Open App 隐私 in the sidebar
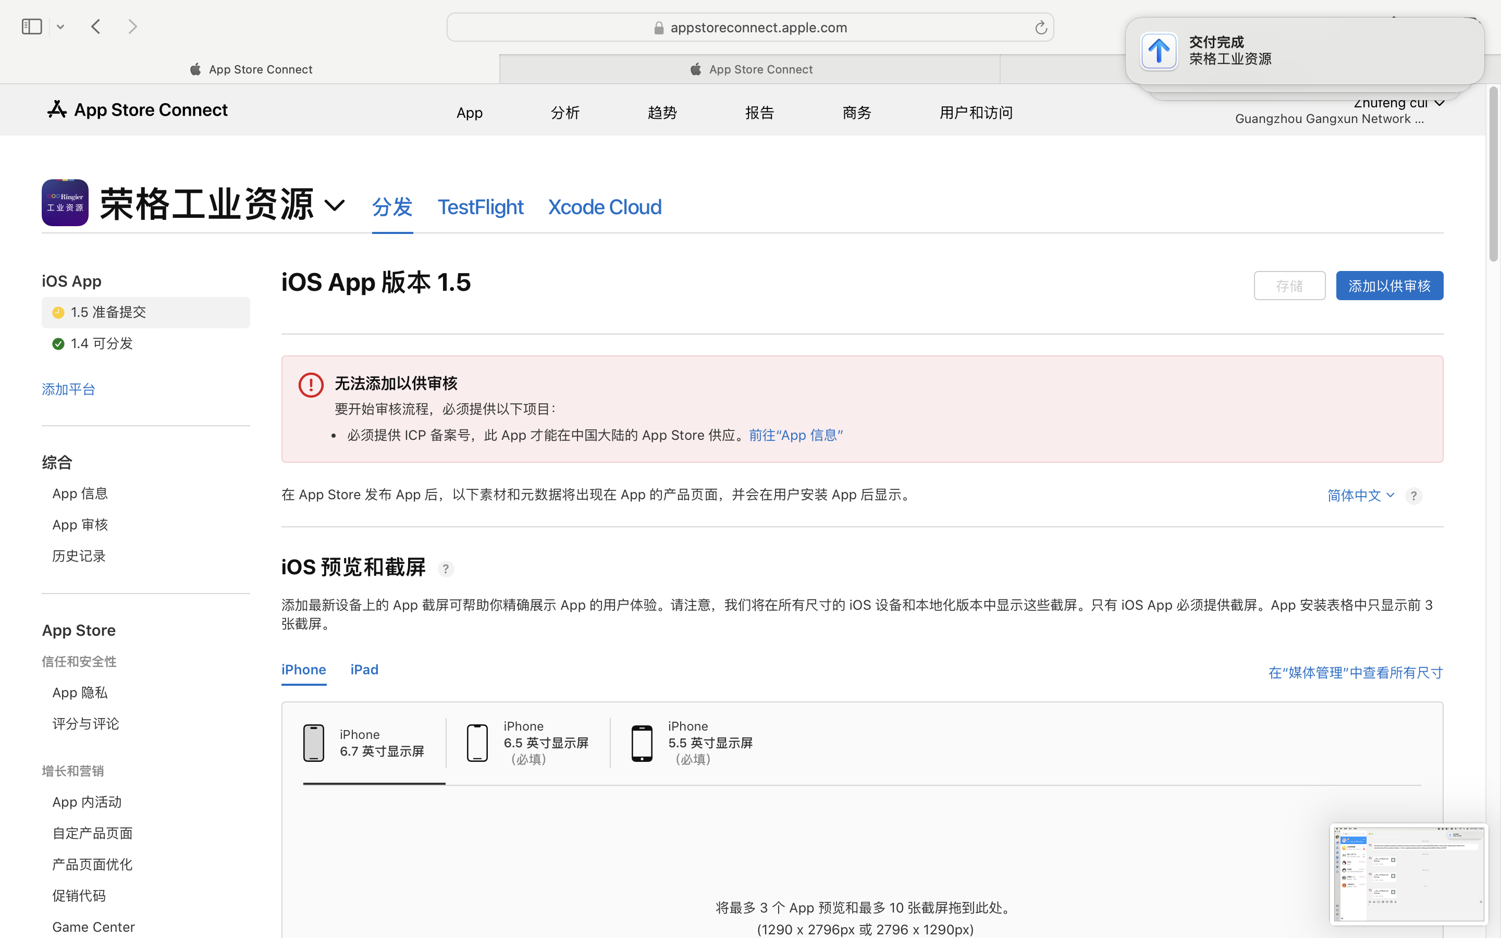 click(80, 693)
